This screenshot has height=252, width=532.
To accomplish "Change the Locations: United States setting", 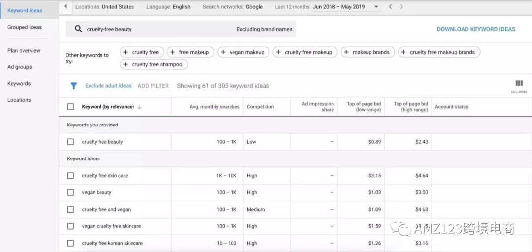I will (104, 7).
